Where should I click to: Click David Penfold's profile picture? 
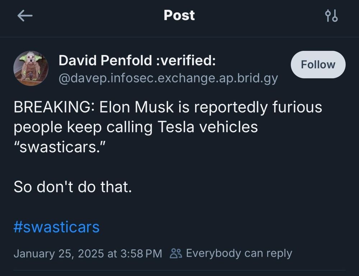point(31,68)
